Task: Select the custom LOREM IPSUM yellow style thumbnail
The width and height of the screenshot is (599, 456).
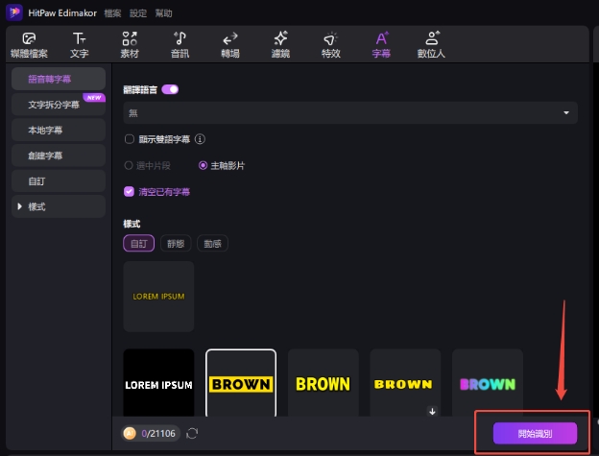Action: pyautogui.click(x=158, y=297)
